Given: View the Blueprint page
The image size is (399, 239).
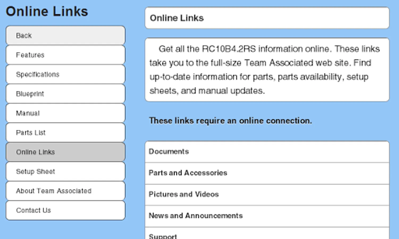Looking at the screenshot, I should pyautogui.click(x=65, y=93).
